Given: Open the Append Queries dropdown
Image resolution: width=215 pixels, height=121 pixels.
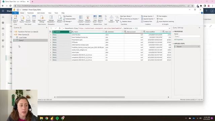Looking at the screenshot, I should click(148, 19).
